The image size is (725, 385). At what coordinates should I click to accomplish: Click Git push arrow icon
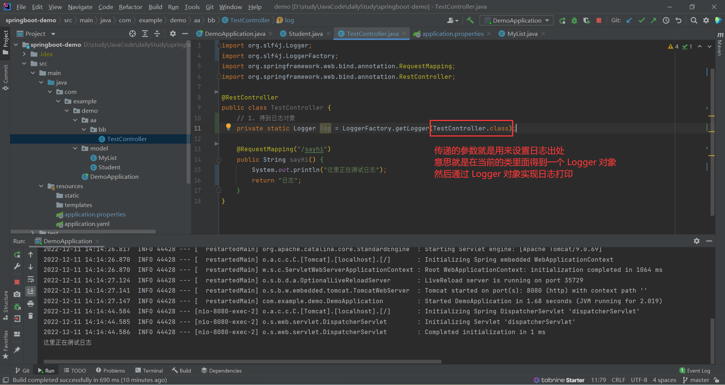click(x=654, y=21)
